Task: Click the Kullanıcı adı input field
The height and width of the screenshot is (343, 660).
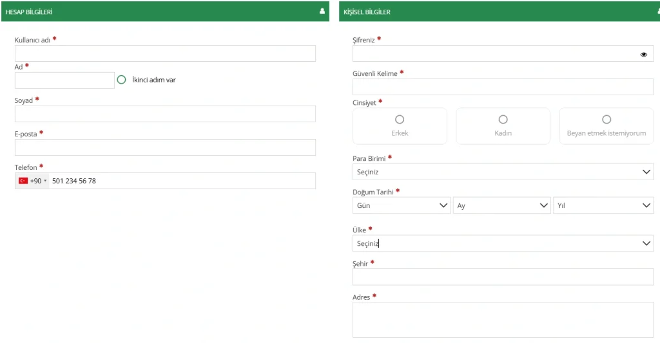Action: coord(165,53)
